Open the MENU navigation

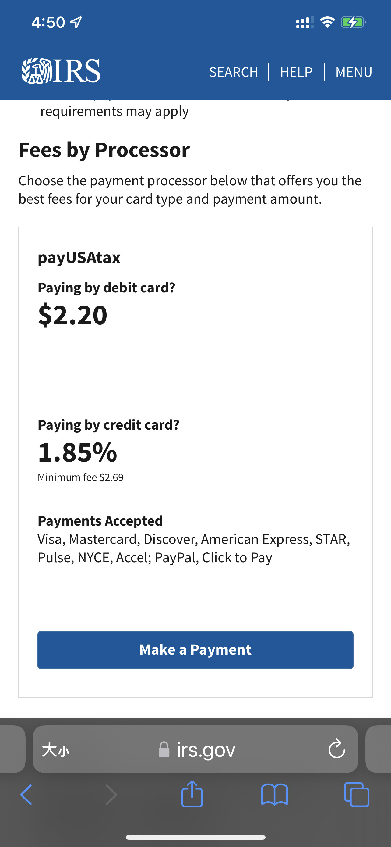(354, 72)
